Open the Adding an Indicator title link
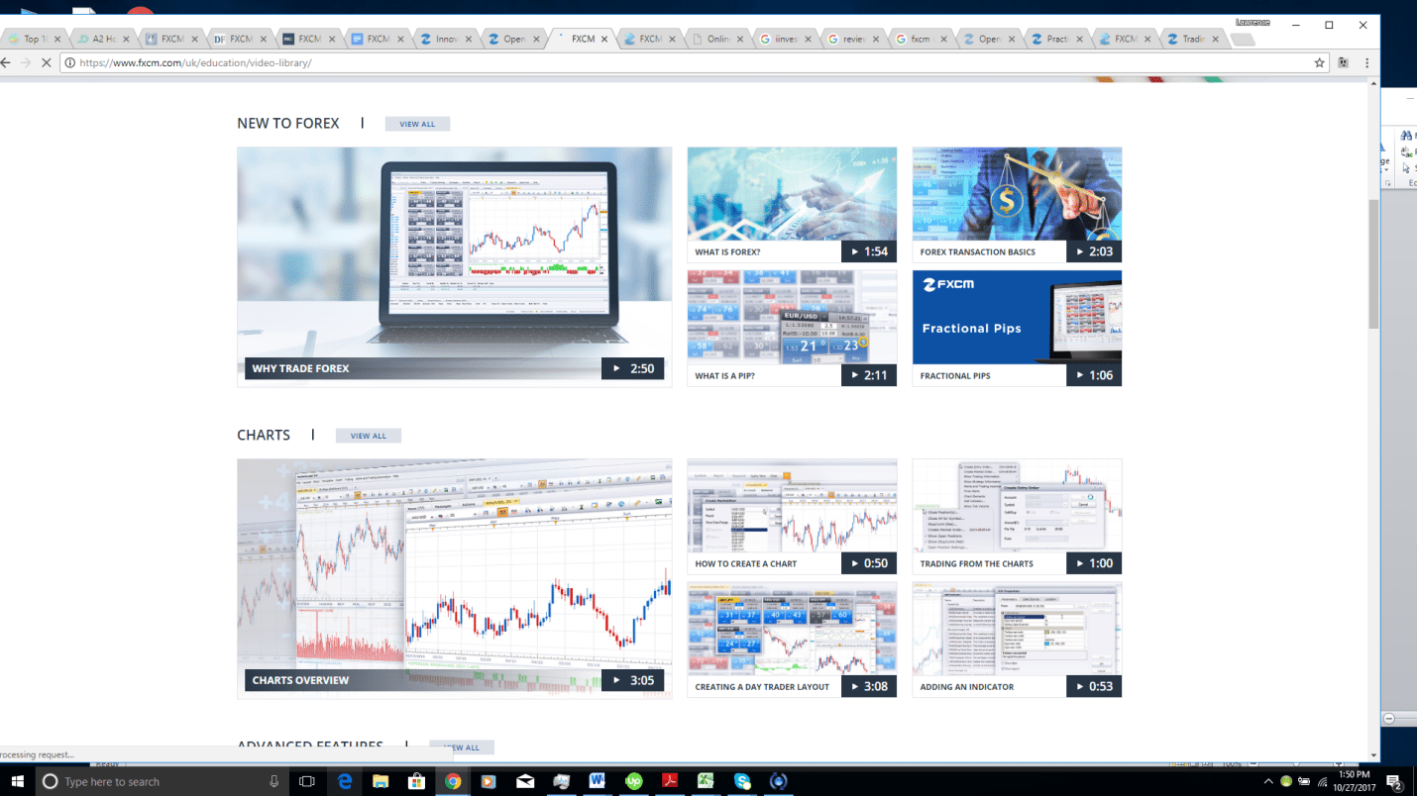This screenshot has width=1417, height=796. (967, 686)
